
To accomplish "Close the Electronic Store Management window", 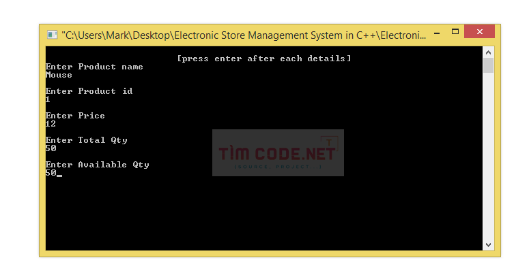I will pos(479,31).
